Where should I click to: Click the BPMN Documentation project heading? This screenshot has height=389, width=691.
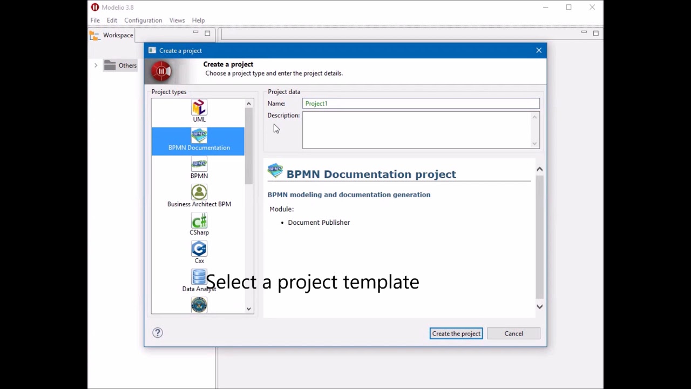coord(371,174)
